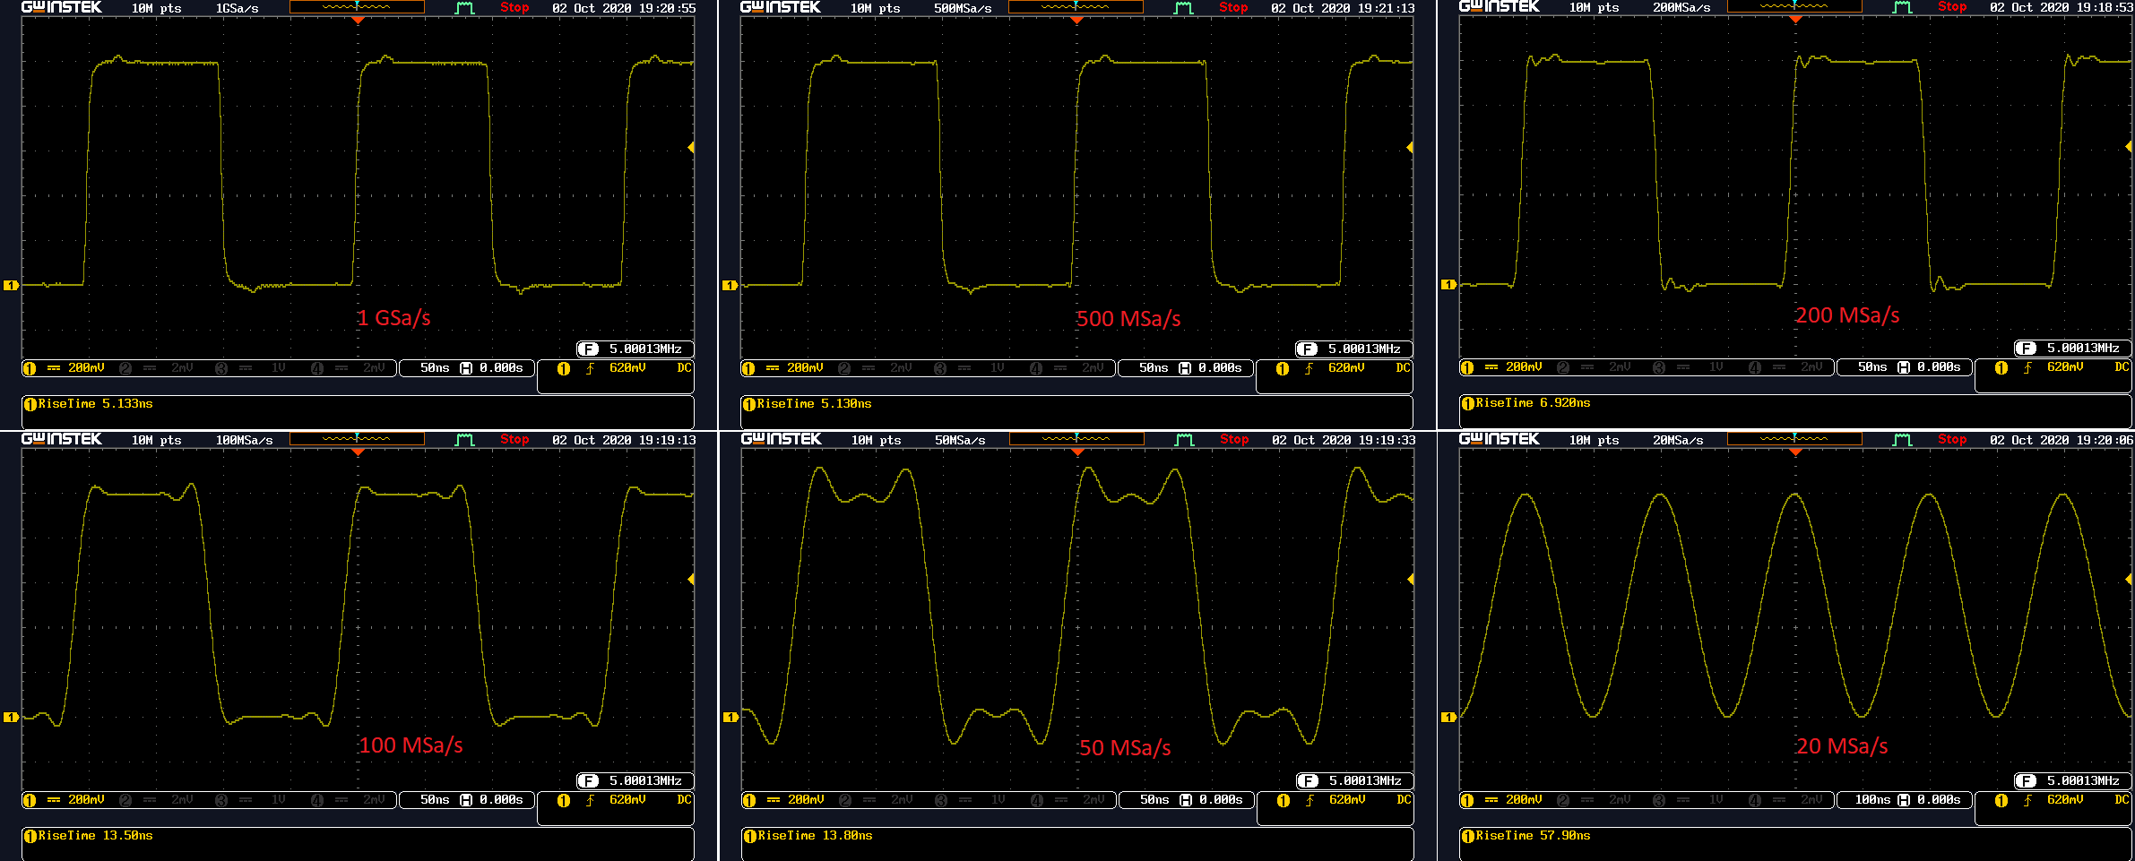Toggle channel 1 200mV indicator in the 500MSa/s panel

[x=783, y=368]
